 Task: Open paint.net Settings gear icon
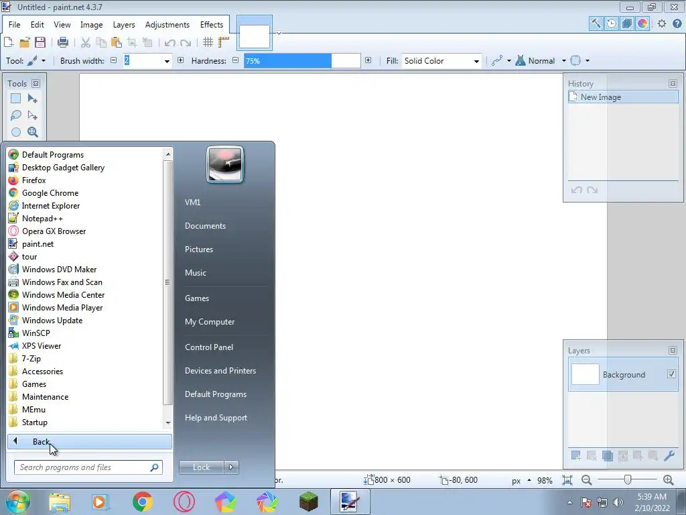click(661, 23)
